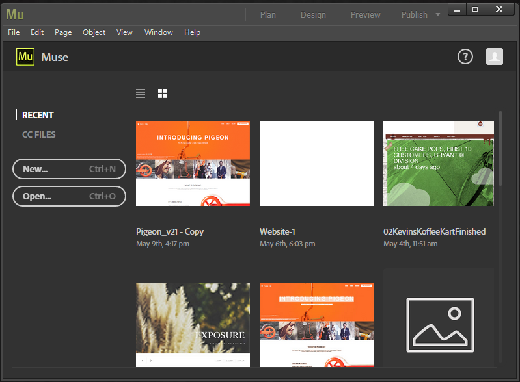
Task: Click the Open... button
Action: point(69,196)
